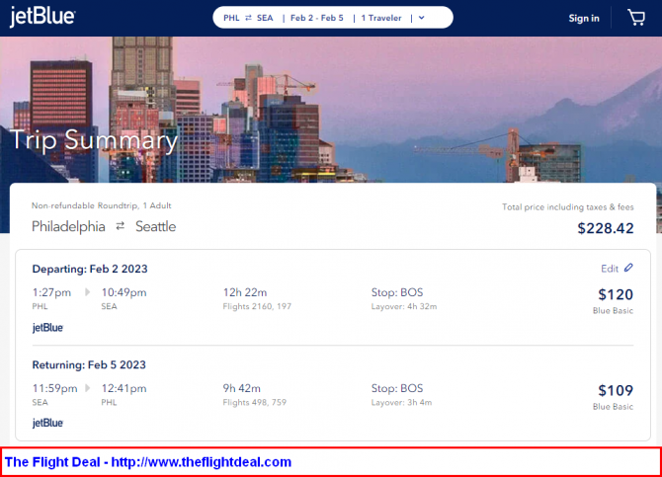Click Feb 2 - Feb 5 in search bar

pos(316,18)
